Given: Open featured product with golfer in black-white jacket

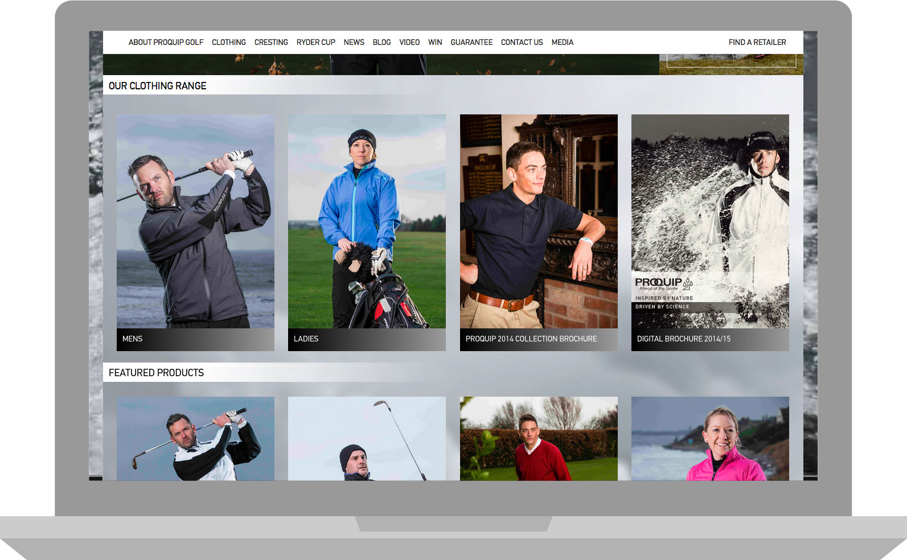Looking at the screenshot, I should (195, 439).
